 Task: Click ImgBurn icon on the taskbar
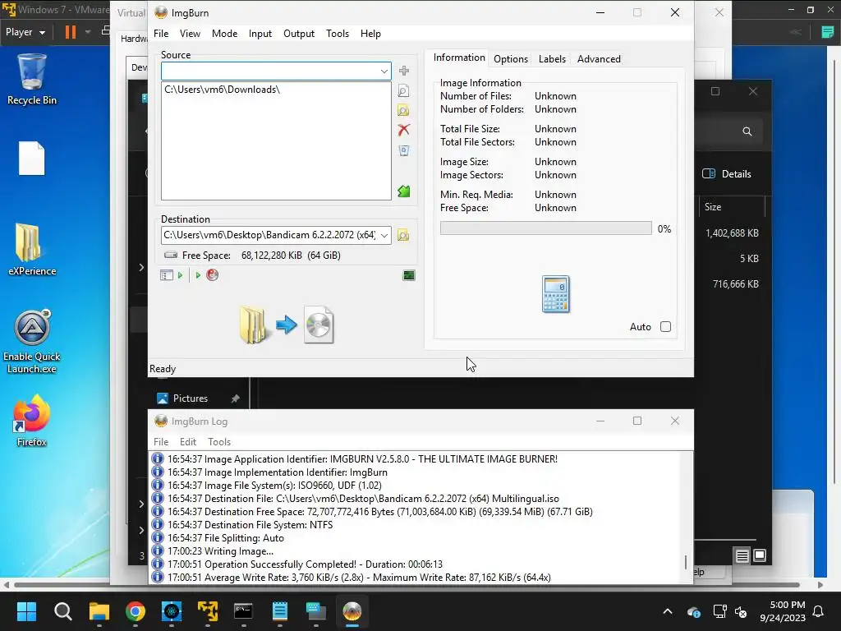coord(352,611)
